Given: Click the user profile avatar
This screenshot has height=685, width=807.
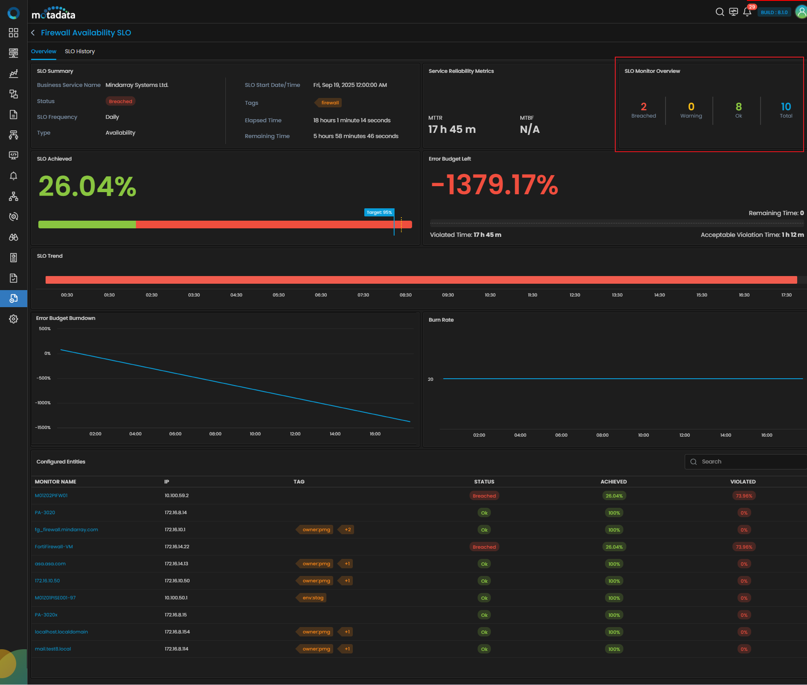Looking at the screenshot, I should click(x=801, y=12).
